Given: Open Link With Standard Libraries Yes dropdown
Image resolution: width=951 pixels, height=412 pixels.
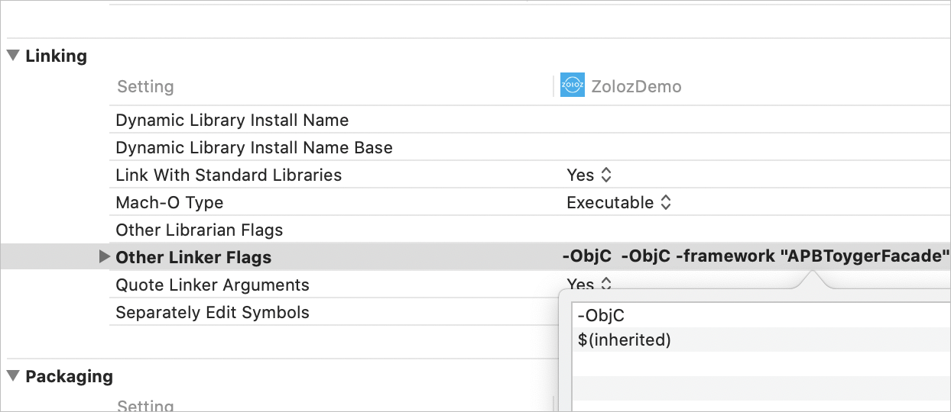Looking at the screenshot, I should (589, 175).
